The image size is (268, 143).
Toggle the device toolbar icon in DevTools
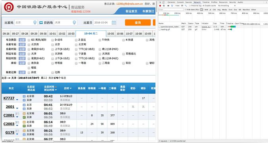click(x=164, y=2)
